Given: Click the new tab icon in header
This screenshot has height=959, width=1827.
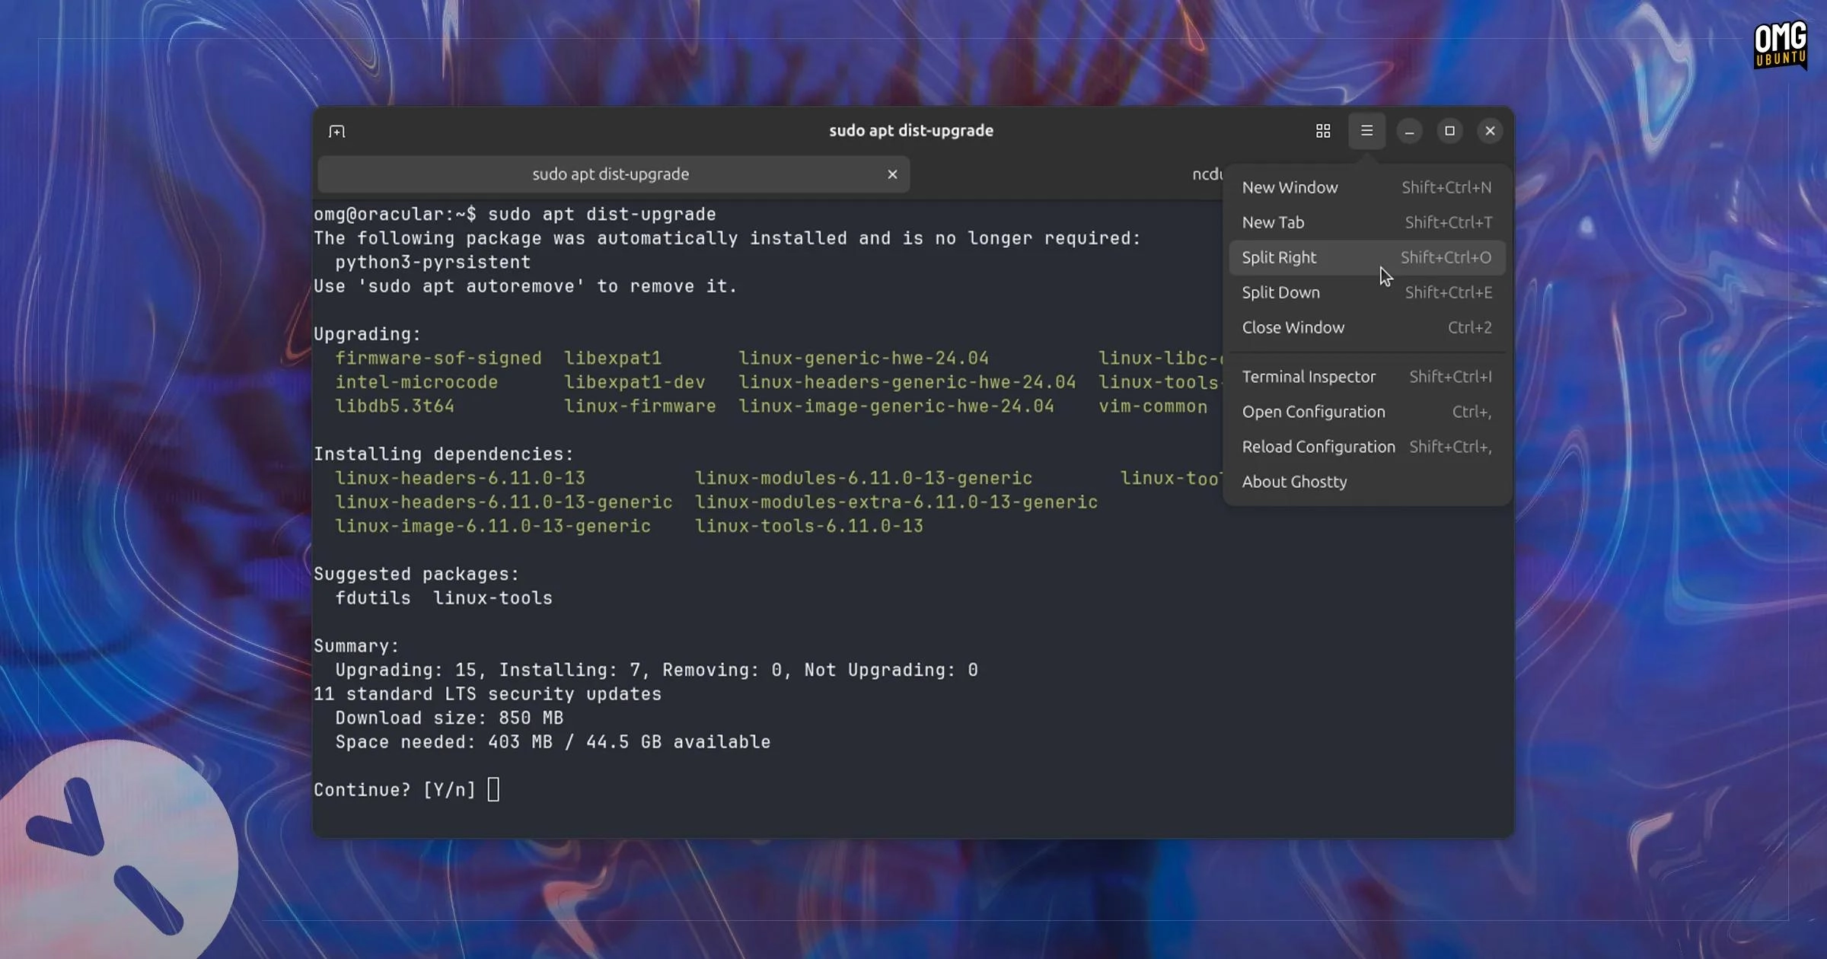Looking at the screenshot, I should pos(337,132).
